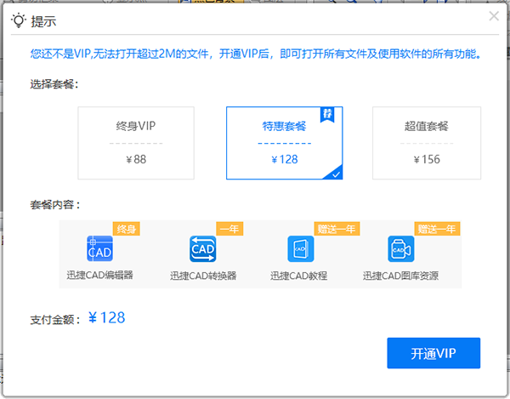
Task: Click the blue VIP notice about 2M files
Action: tap(256, 54)
